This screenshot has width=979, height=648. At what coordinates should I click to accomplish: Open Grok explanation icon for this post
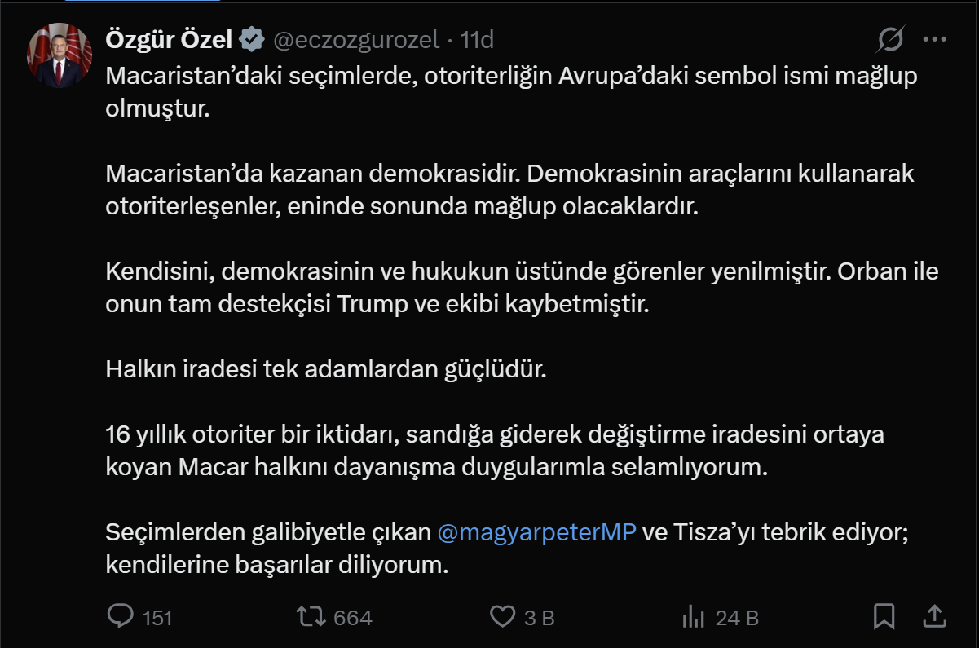pos(891,39)
